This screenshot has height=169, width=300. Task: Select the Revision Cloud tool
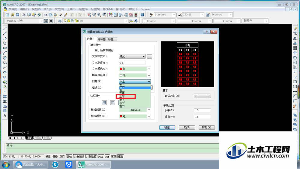tap(5, 63)
